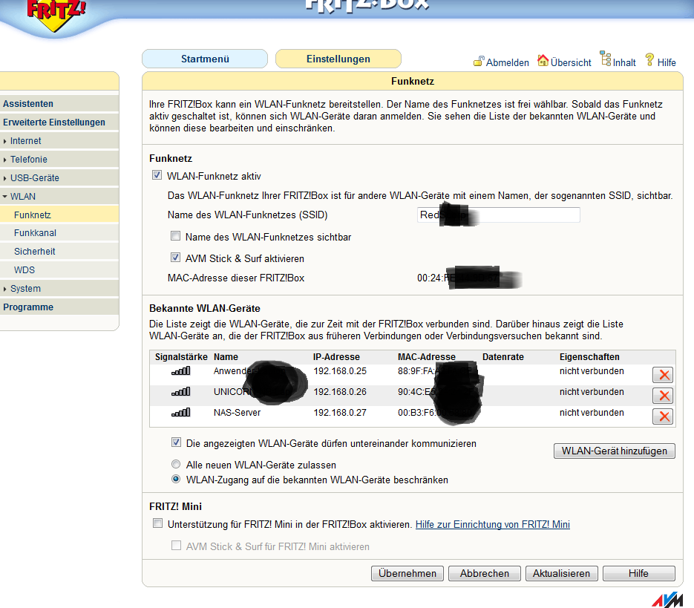Select Alle neuen WLAN-Geräte zulassen

coord(176,464)
